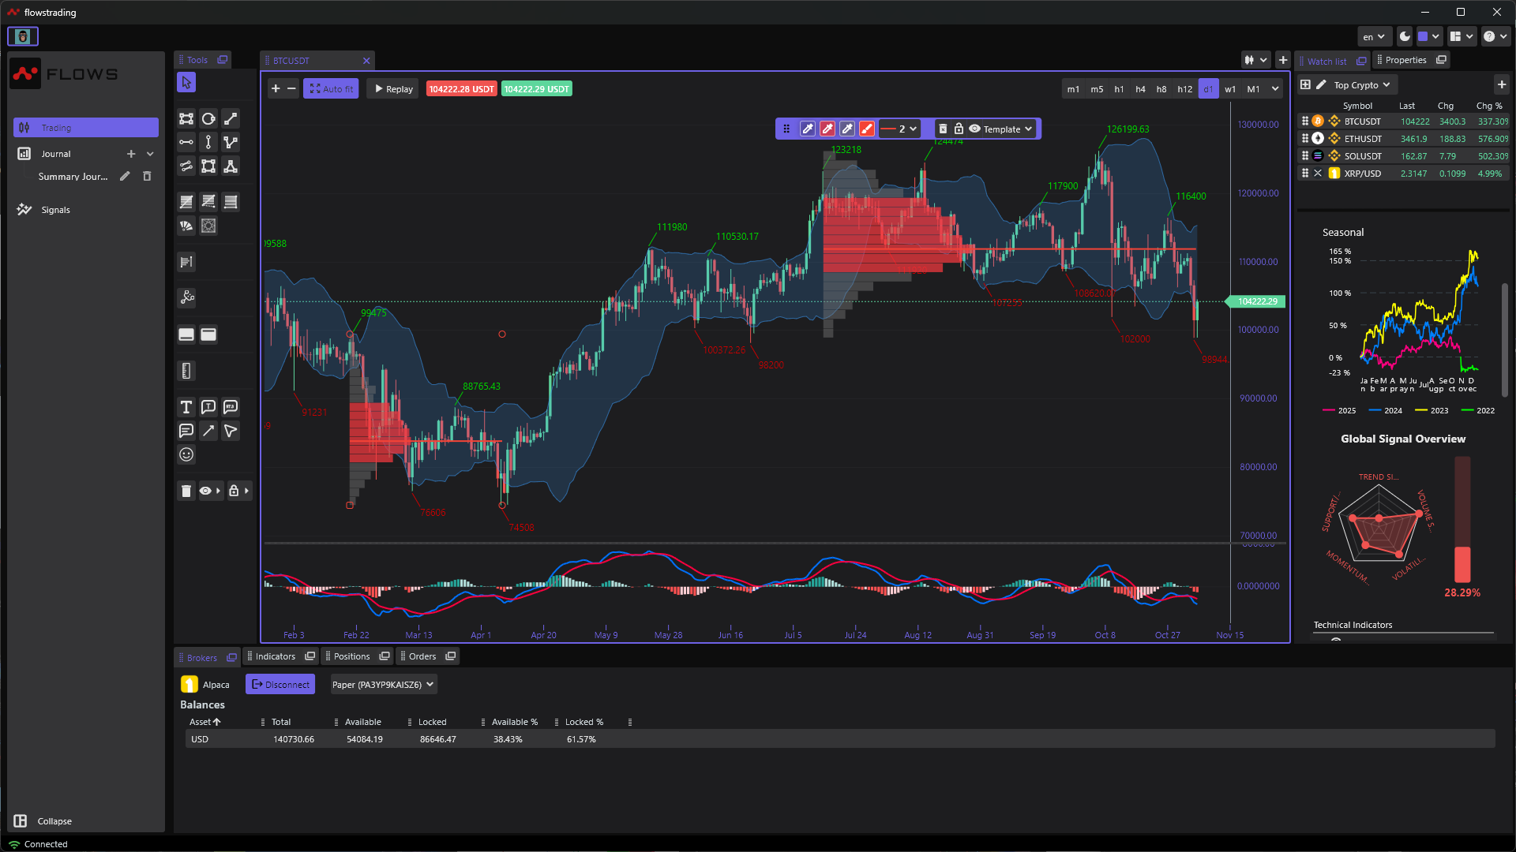Select the h4 timeframe
Viewport: 1516px width, 852px height.
tap(1140, 89)
